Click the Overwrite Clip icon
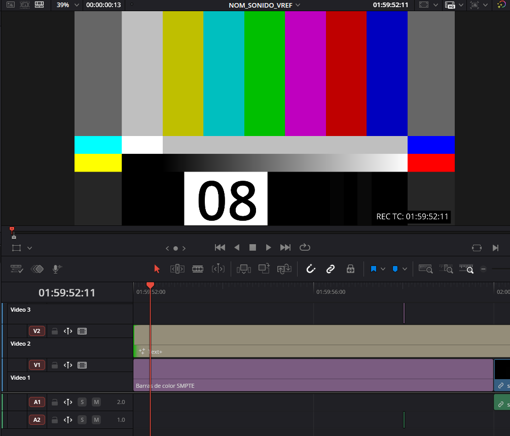Screen dimensions: 510x436 264,269
